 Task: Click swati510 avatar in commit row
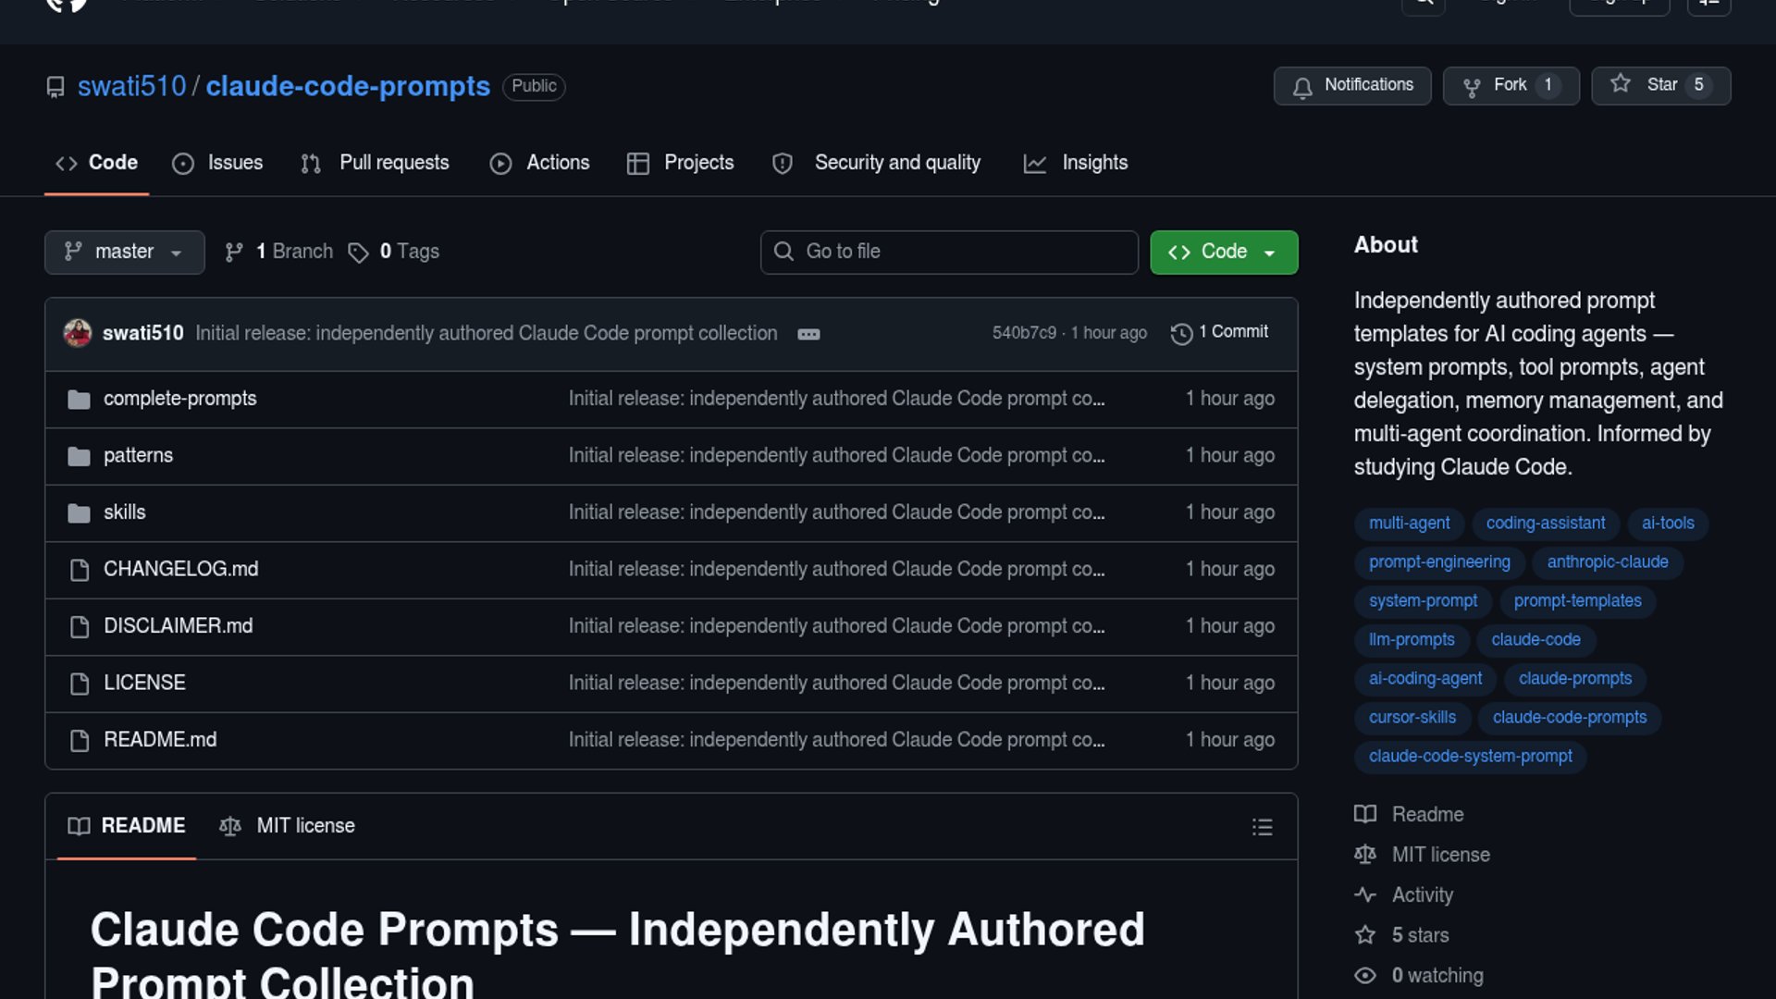pyautogui.click(x=78, y=333)
